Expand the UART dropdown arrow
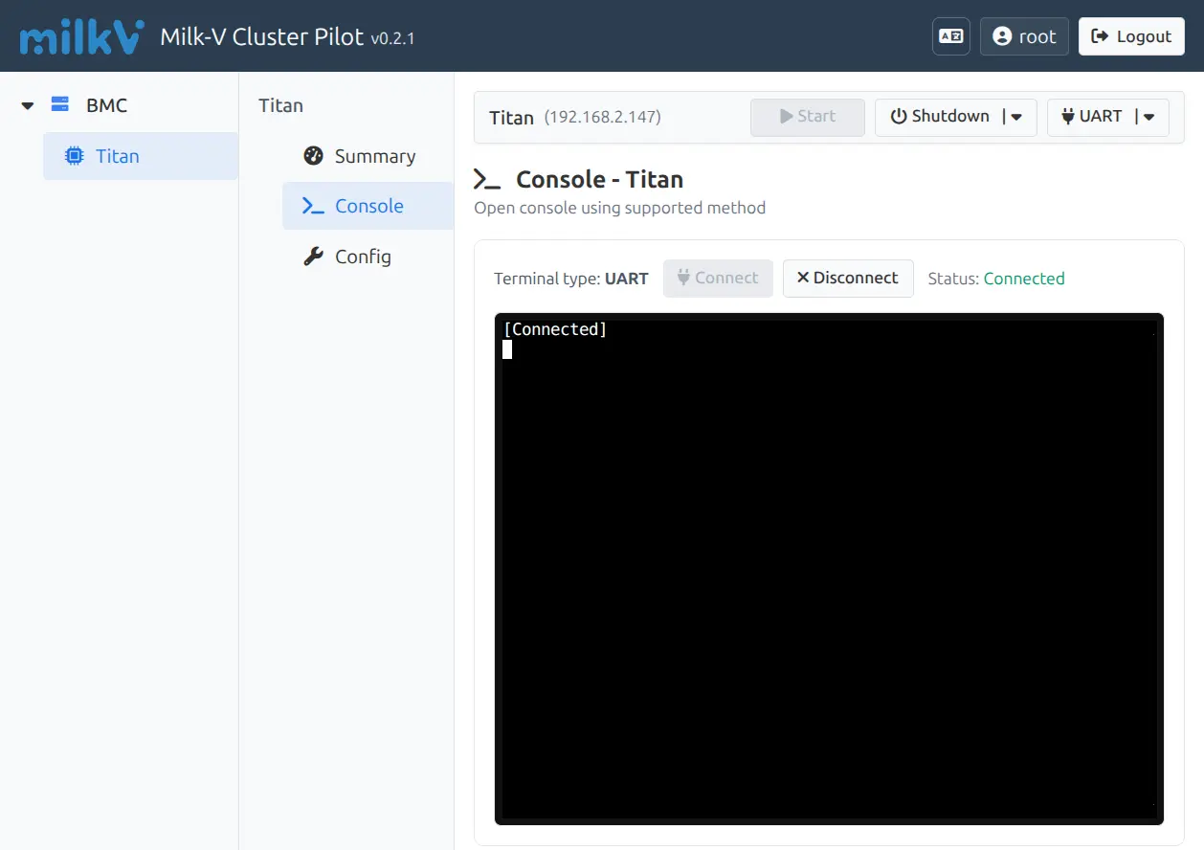Viewport: 1204px width, 850px height. (1149, 117)
